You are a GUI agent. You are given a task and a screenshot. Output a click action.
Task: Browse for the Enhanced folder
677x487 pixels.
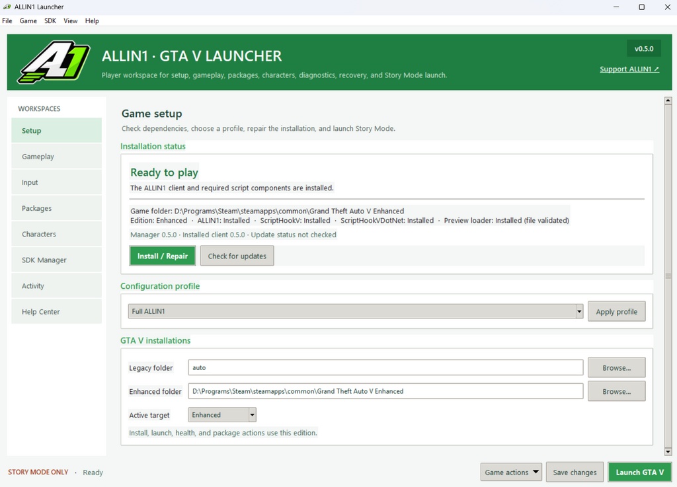coord(616,391)
